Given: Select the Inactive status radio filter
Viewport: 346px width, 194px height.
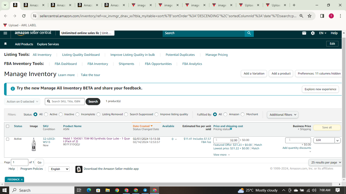Looking at the screenshot, I should [x=61, y=114].
